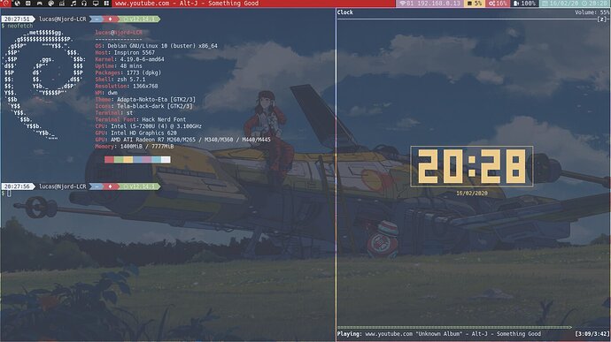Open the headphones audio tag
The image size is (611, 342).
pyautogui.click(x=84, y=4)
